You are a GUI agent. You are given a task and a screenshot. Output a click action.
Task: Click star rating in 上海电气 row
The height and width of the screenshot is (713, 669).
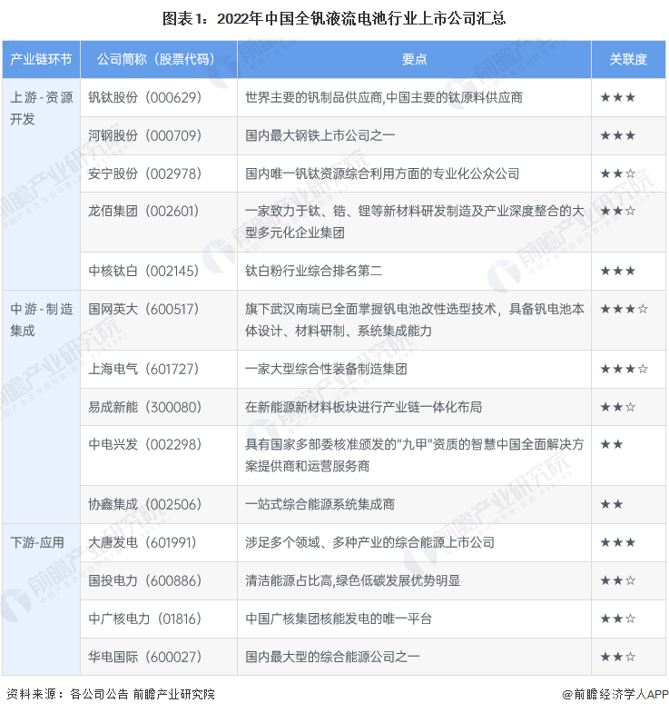(624, 369)
